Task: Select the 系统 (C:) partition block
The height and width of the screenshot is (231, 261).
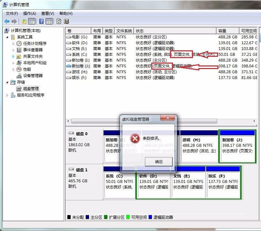Action: click(x=119, y=182)
